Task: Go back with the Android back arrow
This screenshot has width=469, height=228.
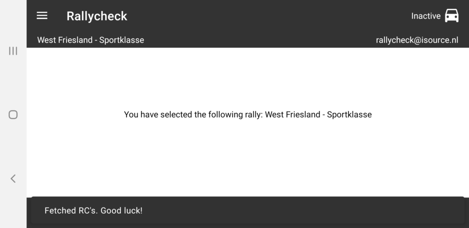Action: point(13,178)
